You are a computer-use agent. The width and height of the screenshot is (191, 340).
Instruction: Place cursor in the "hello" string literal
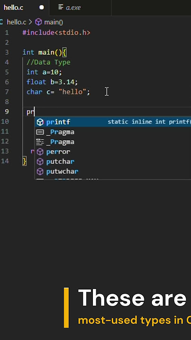click(x=73, y=92)
